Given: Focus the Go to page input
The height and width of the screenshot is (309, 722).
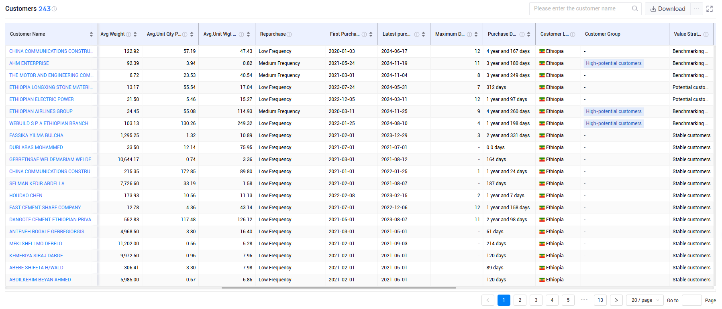Looking at the screenshot, I should click(691, 300).
